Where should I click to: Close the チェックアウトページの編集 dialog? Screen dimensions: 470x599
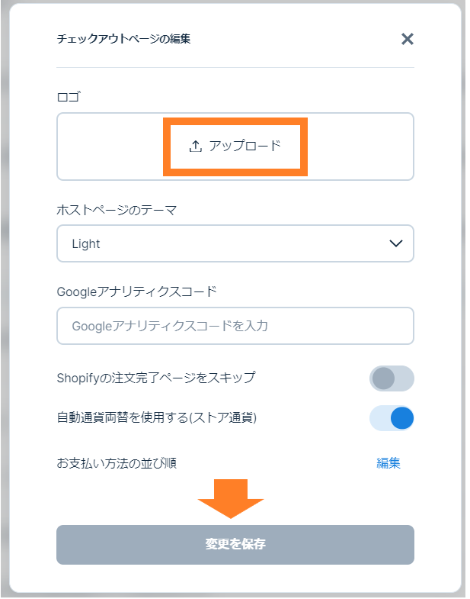point(408,39)
